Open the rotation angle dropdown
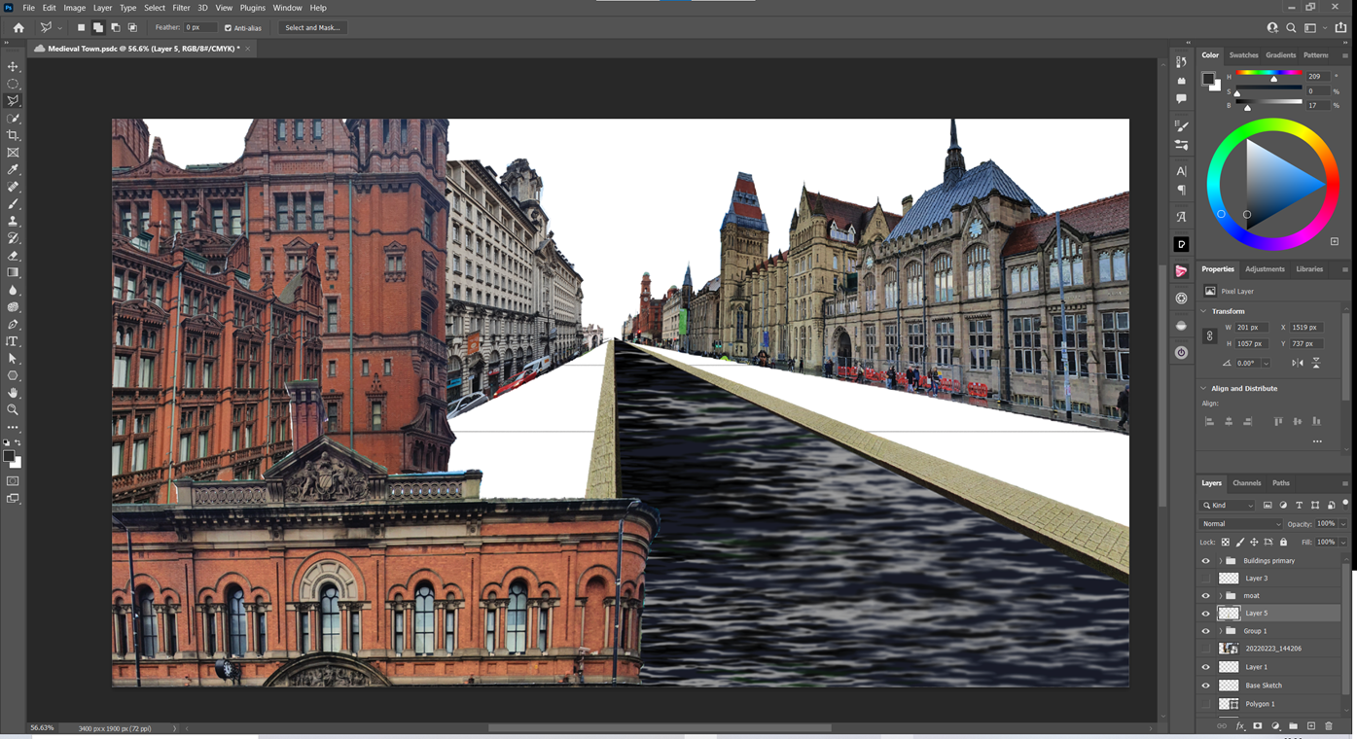Screen dimensions: 1357x739 1266,363
